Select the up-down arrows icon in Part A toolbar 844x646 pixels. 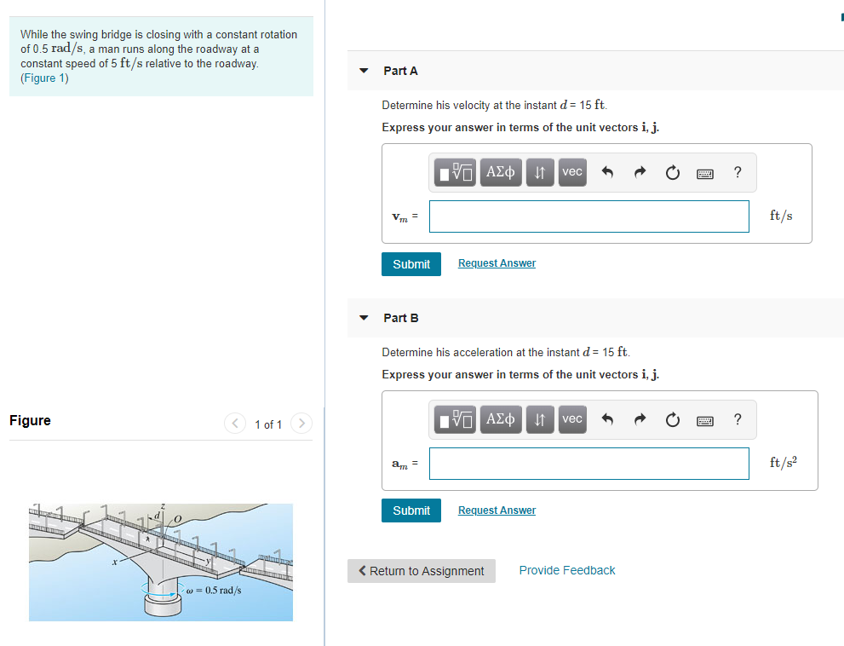(539, 172)
